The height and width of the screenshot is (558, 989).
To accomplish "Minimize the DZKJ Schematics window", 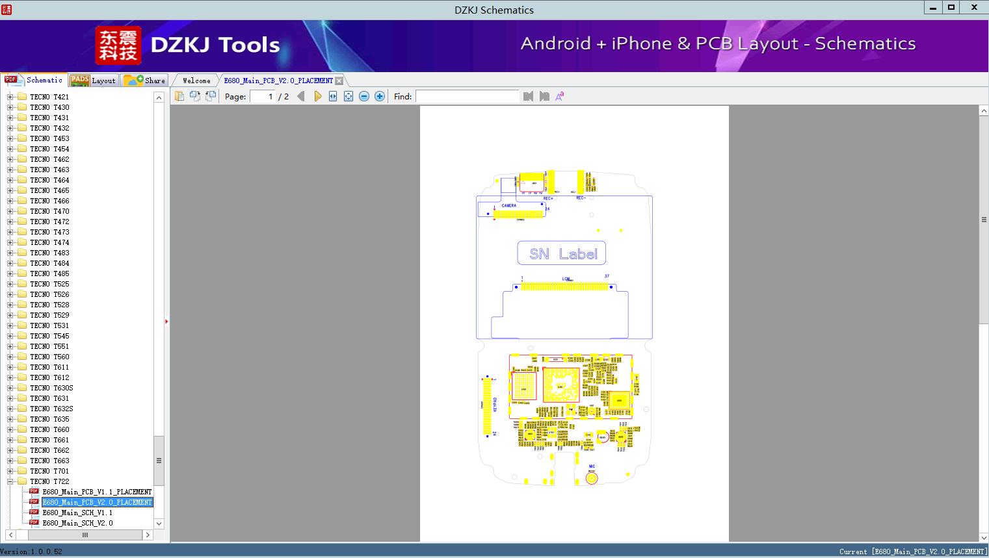I will click(x=933, y=8).
